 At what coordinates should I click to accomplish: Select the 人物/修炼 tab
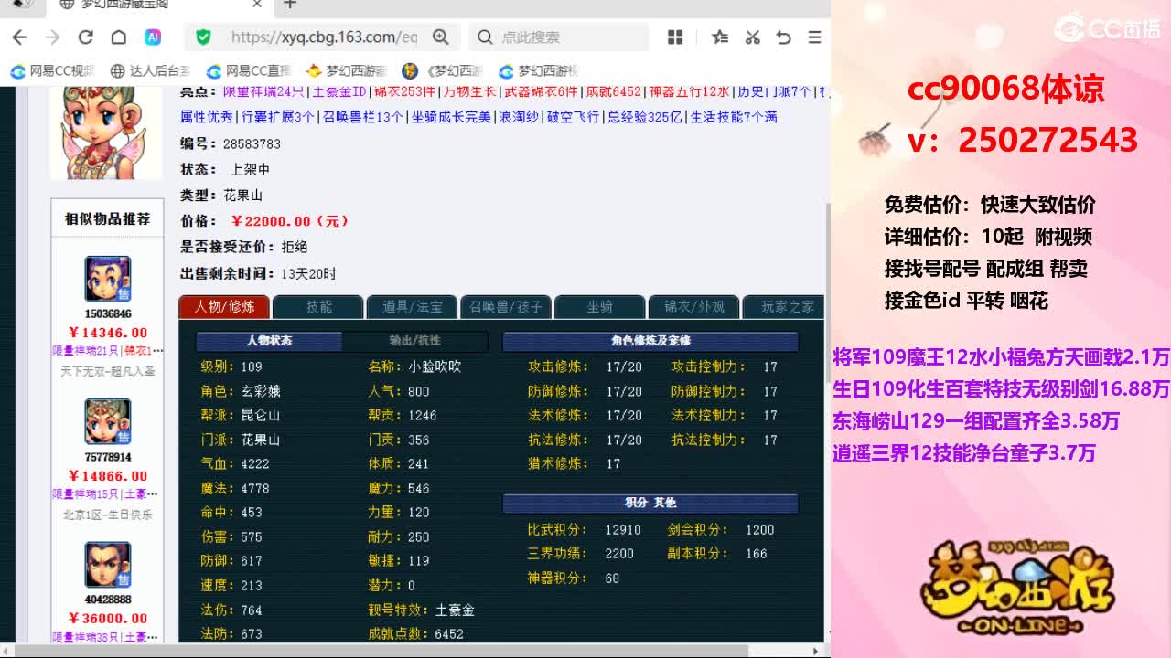point(224,307)
